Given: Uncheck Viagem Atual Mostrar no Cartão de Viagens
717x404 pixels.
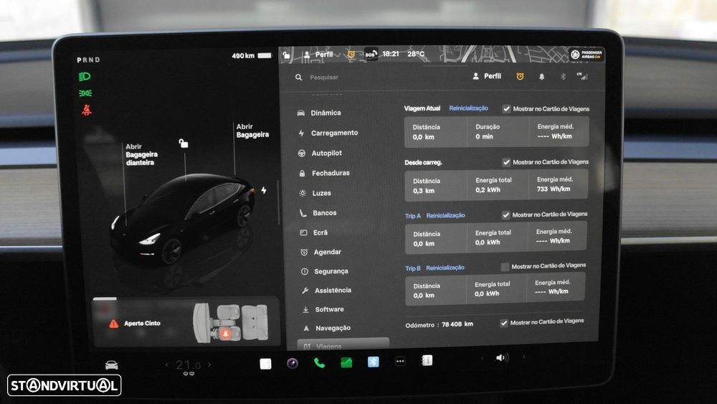Looking at the screenshot, I should point(506,109).
